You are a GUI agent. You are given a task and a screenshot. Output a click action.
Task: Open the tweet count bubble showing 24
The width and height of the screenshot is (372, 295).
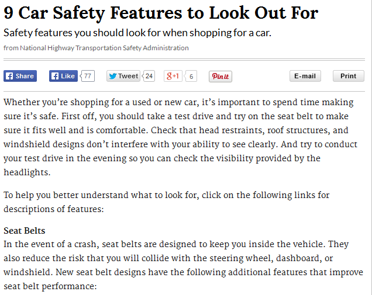point(149,76)
